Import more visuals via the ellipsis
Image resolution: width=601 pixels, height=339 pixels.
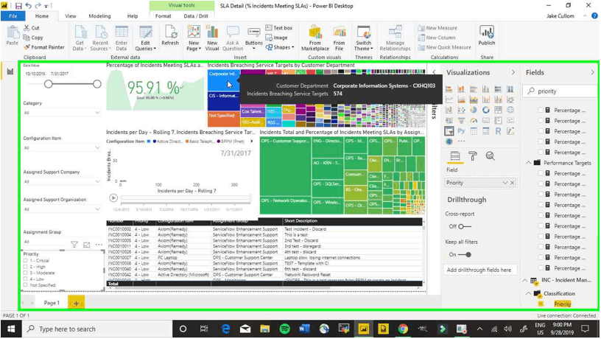tap(462, 141)
